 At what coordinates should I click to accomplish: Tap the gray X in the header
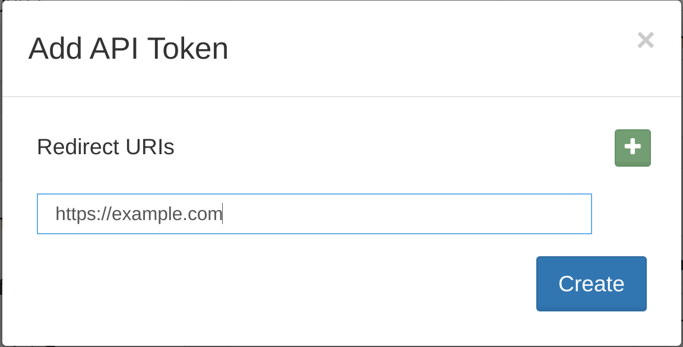click(x=646, y=40)
